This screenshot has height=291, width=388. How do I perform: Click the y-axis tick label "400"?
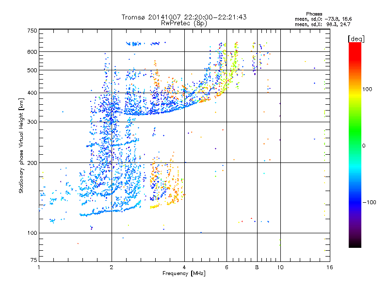point(32,93)
